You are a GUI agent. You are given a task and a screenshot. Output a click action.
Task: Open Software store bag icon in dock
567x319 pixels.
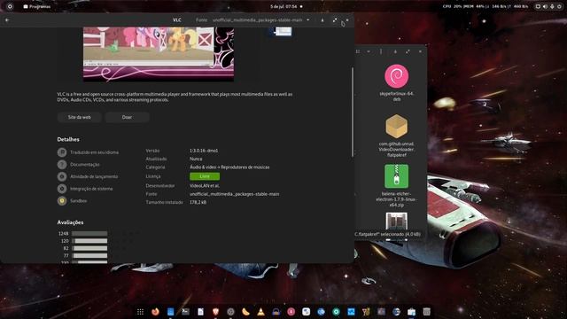411,312
